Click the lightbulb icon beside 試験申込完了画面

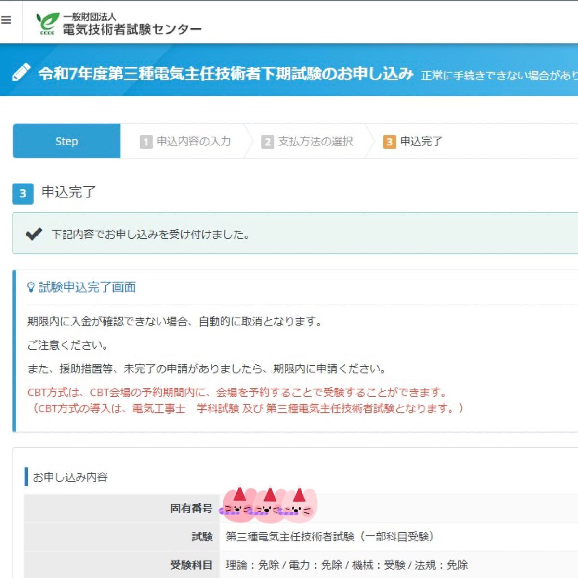(x=31, y=288)
